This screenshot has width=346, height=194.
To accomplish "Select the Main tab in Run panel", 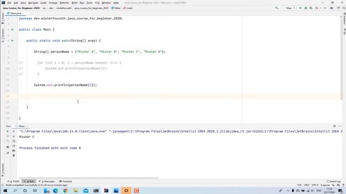I will click(22, 126).
